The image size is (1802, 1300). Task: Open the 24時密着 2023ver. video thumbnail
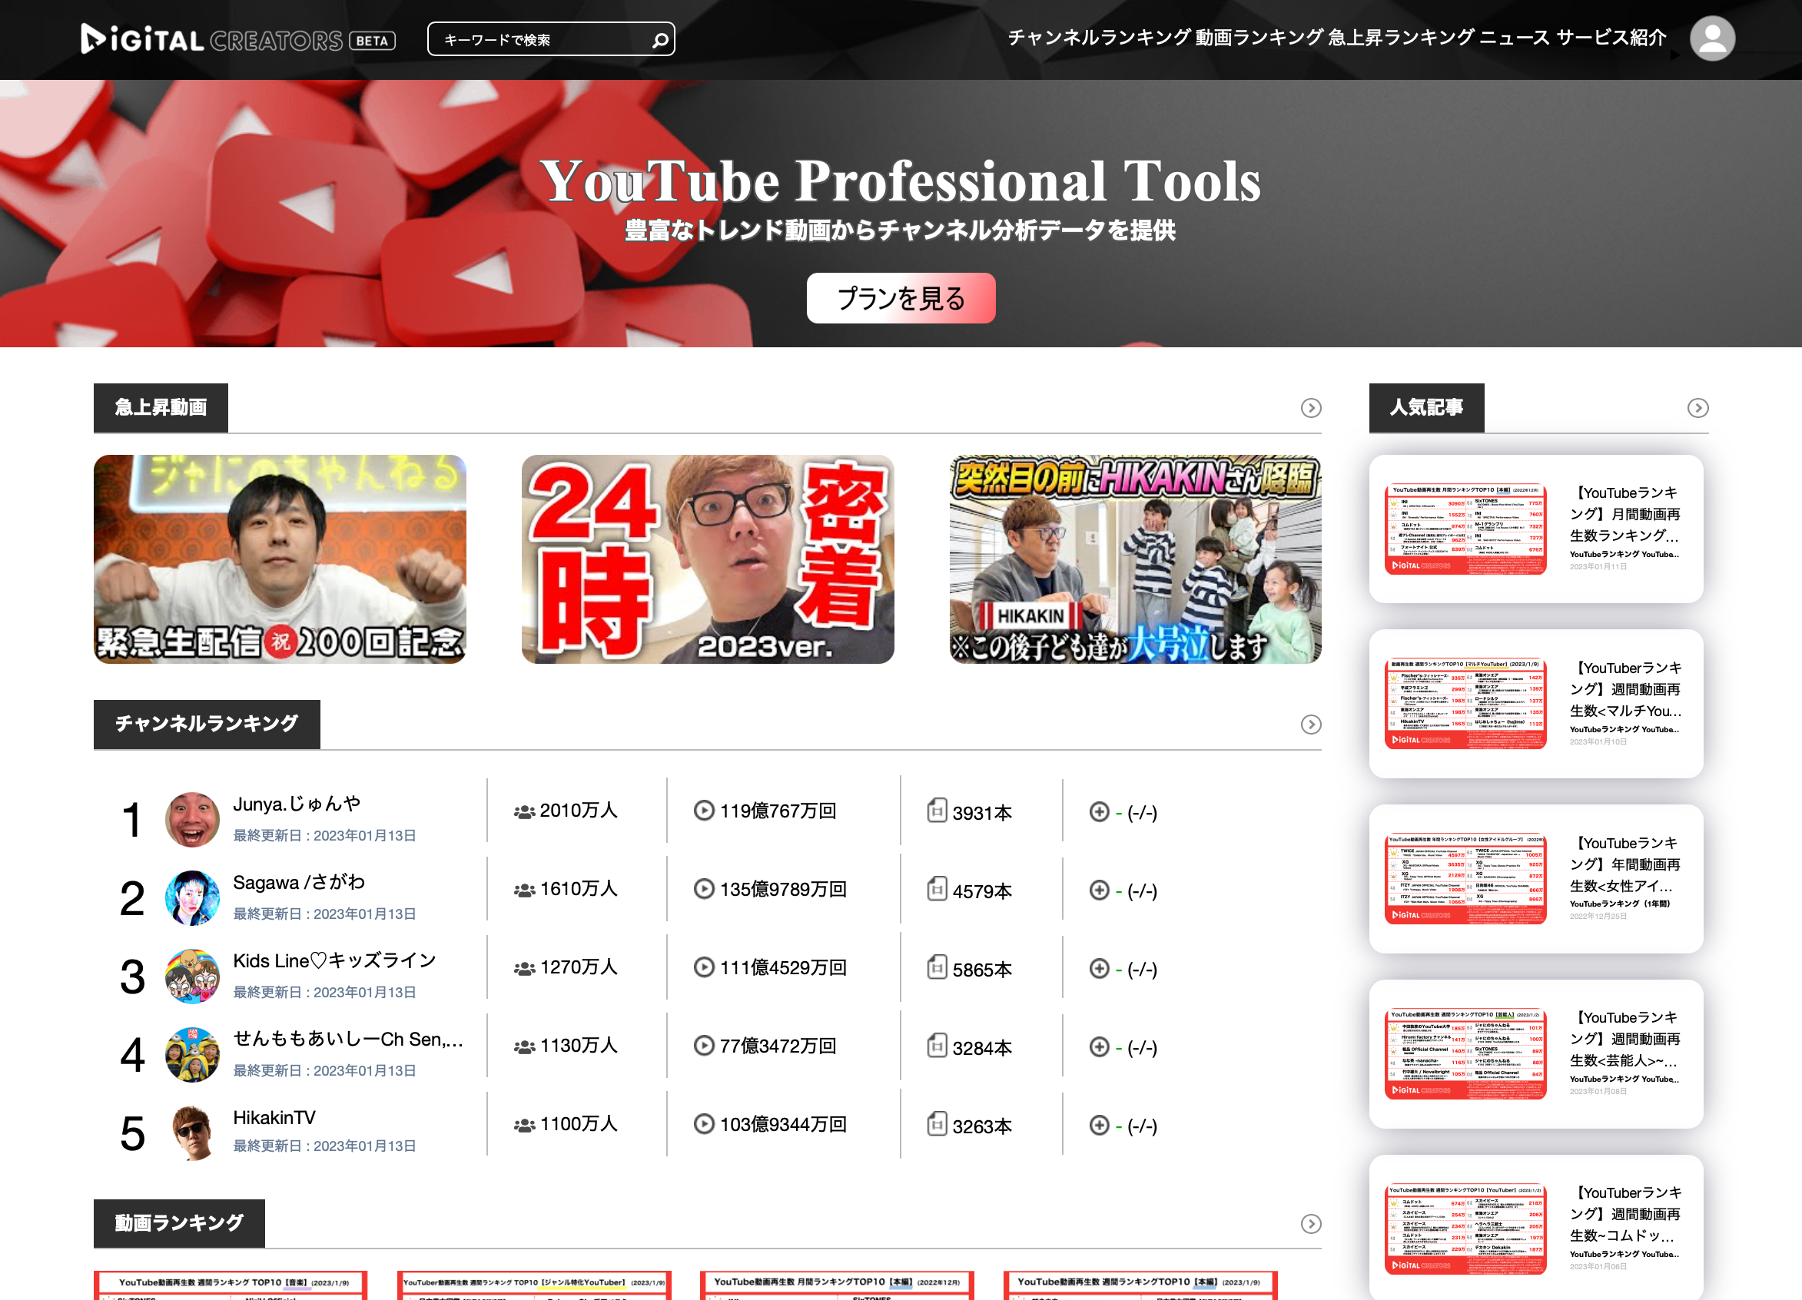coord(707,559)
